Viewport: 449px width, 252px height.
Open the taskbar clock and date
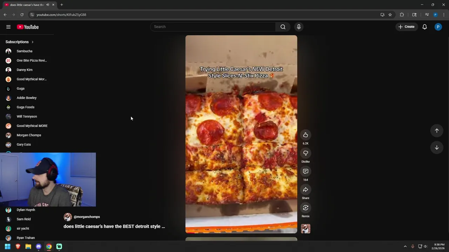438,246
